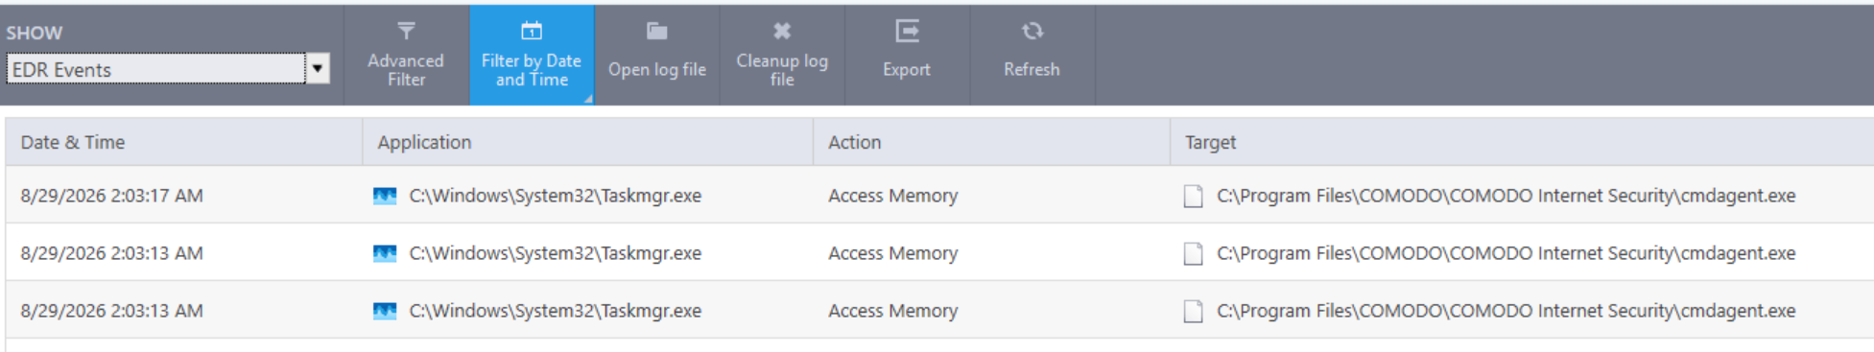Viewport: 1874px width, 352px height.
Task: Select the 2:03:17 AM event row
Action: (939, 196)
